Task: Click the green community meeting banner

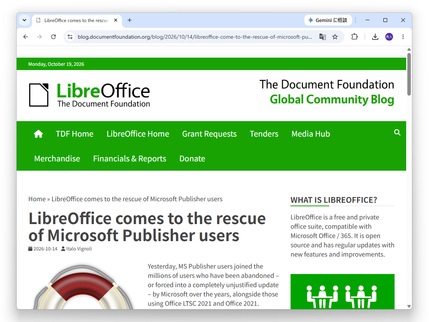Action: point(343,291)
